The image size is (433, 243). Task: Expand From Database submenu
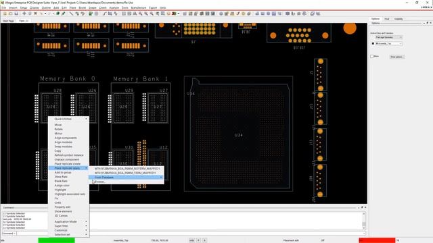[127, 177]
